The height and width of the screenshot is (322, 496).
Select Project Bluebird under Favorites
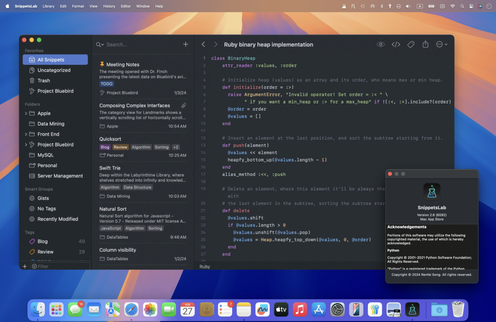pyautogui.click(x=55, y=91)
